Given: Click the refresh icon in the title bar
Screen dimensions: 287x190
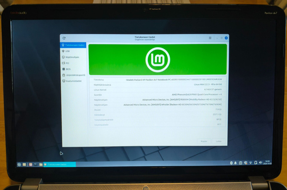Looking at the screenshot, I should pyautogui.click(x=64, y=38).
